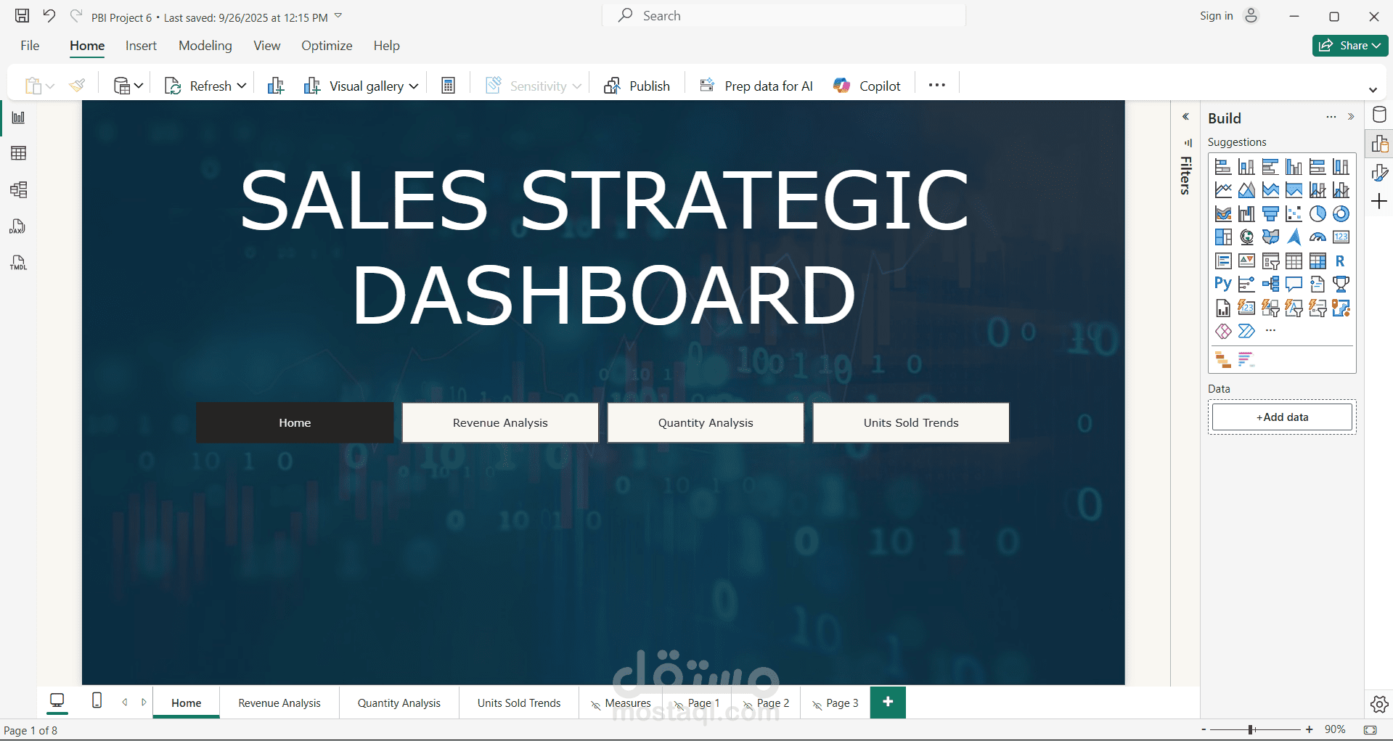Expand the file title dropdown arrow
The image size is (1393, 741).
click(x=338, y=16)
